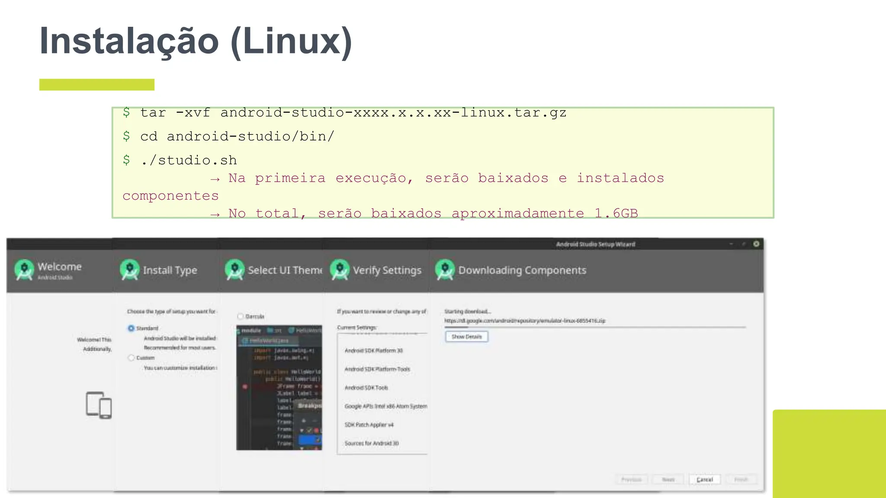Select Android SDK Platform-Tools entry
Image resolution: width=886 pixels, height=498 pixels.
(377, 369)
